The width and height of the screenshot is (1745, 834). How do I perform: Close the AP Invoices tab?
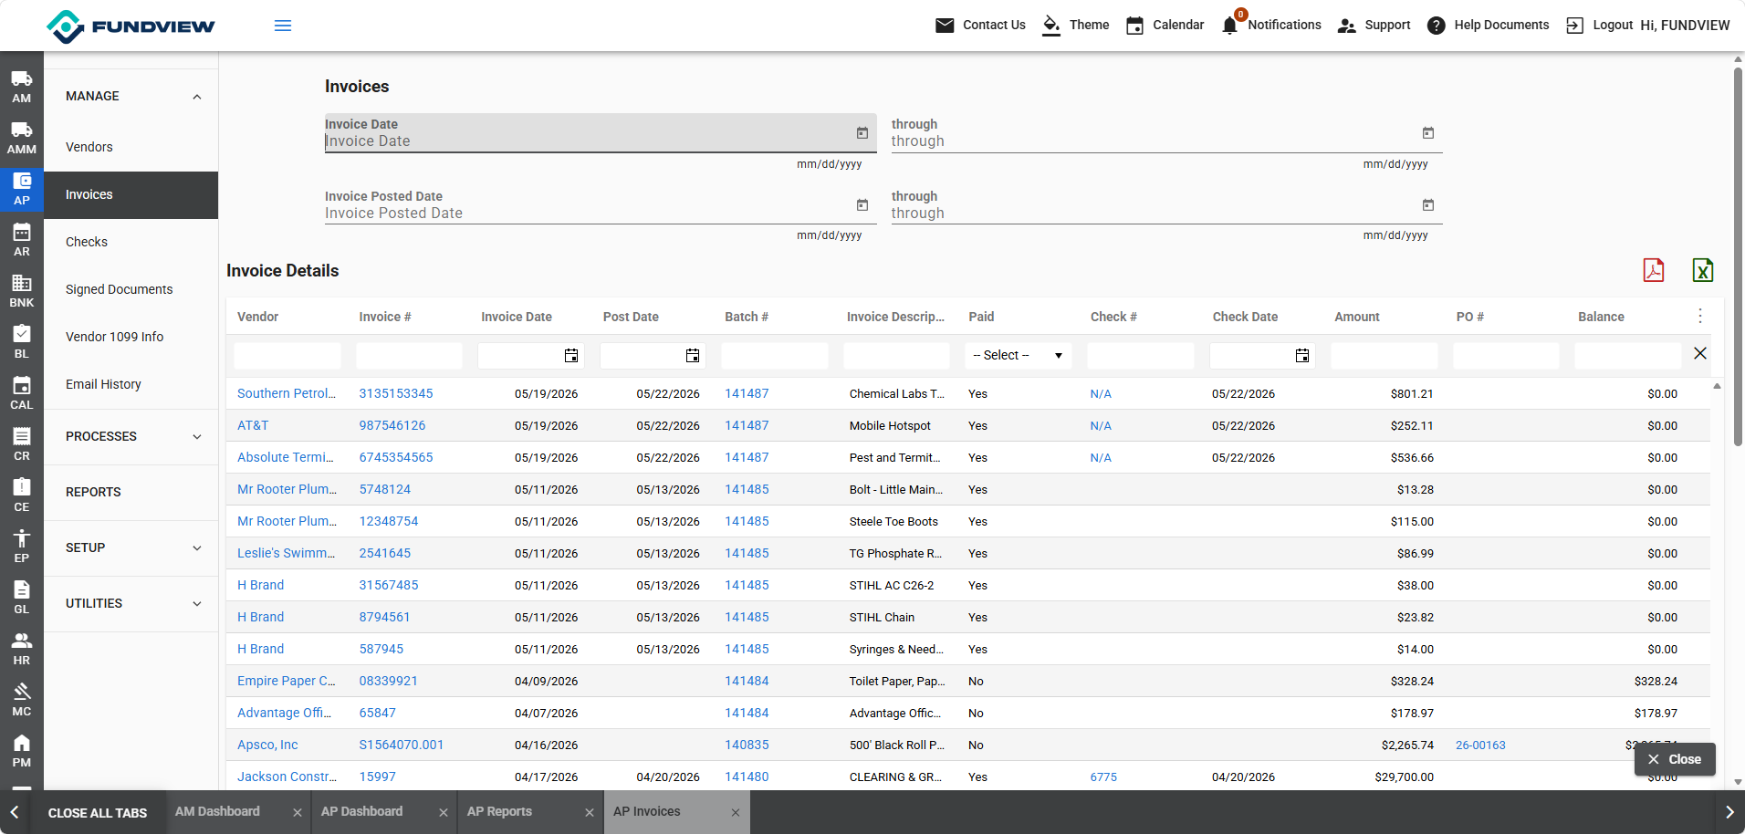(x=736, y=812)
